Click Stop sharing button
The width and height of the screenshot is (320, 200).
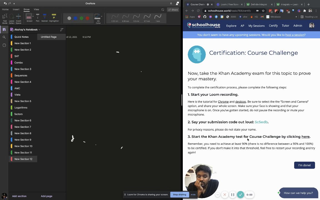[180, 194]
